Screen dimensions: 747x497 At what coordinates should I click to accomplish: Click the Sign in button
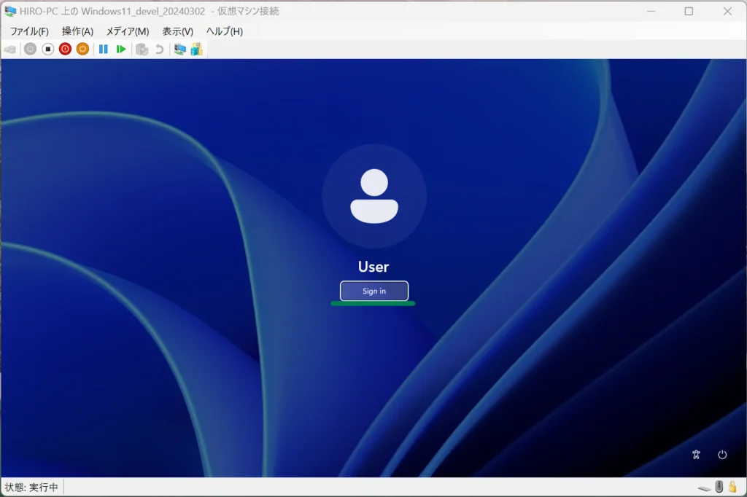(374, 291)
